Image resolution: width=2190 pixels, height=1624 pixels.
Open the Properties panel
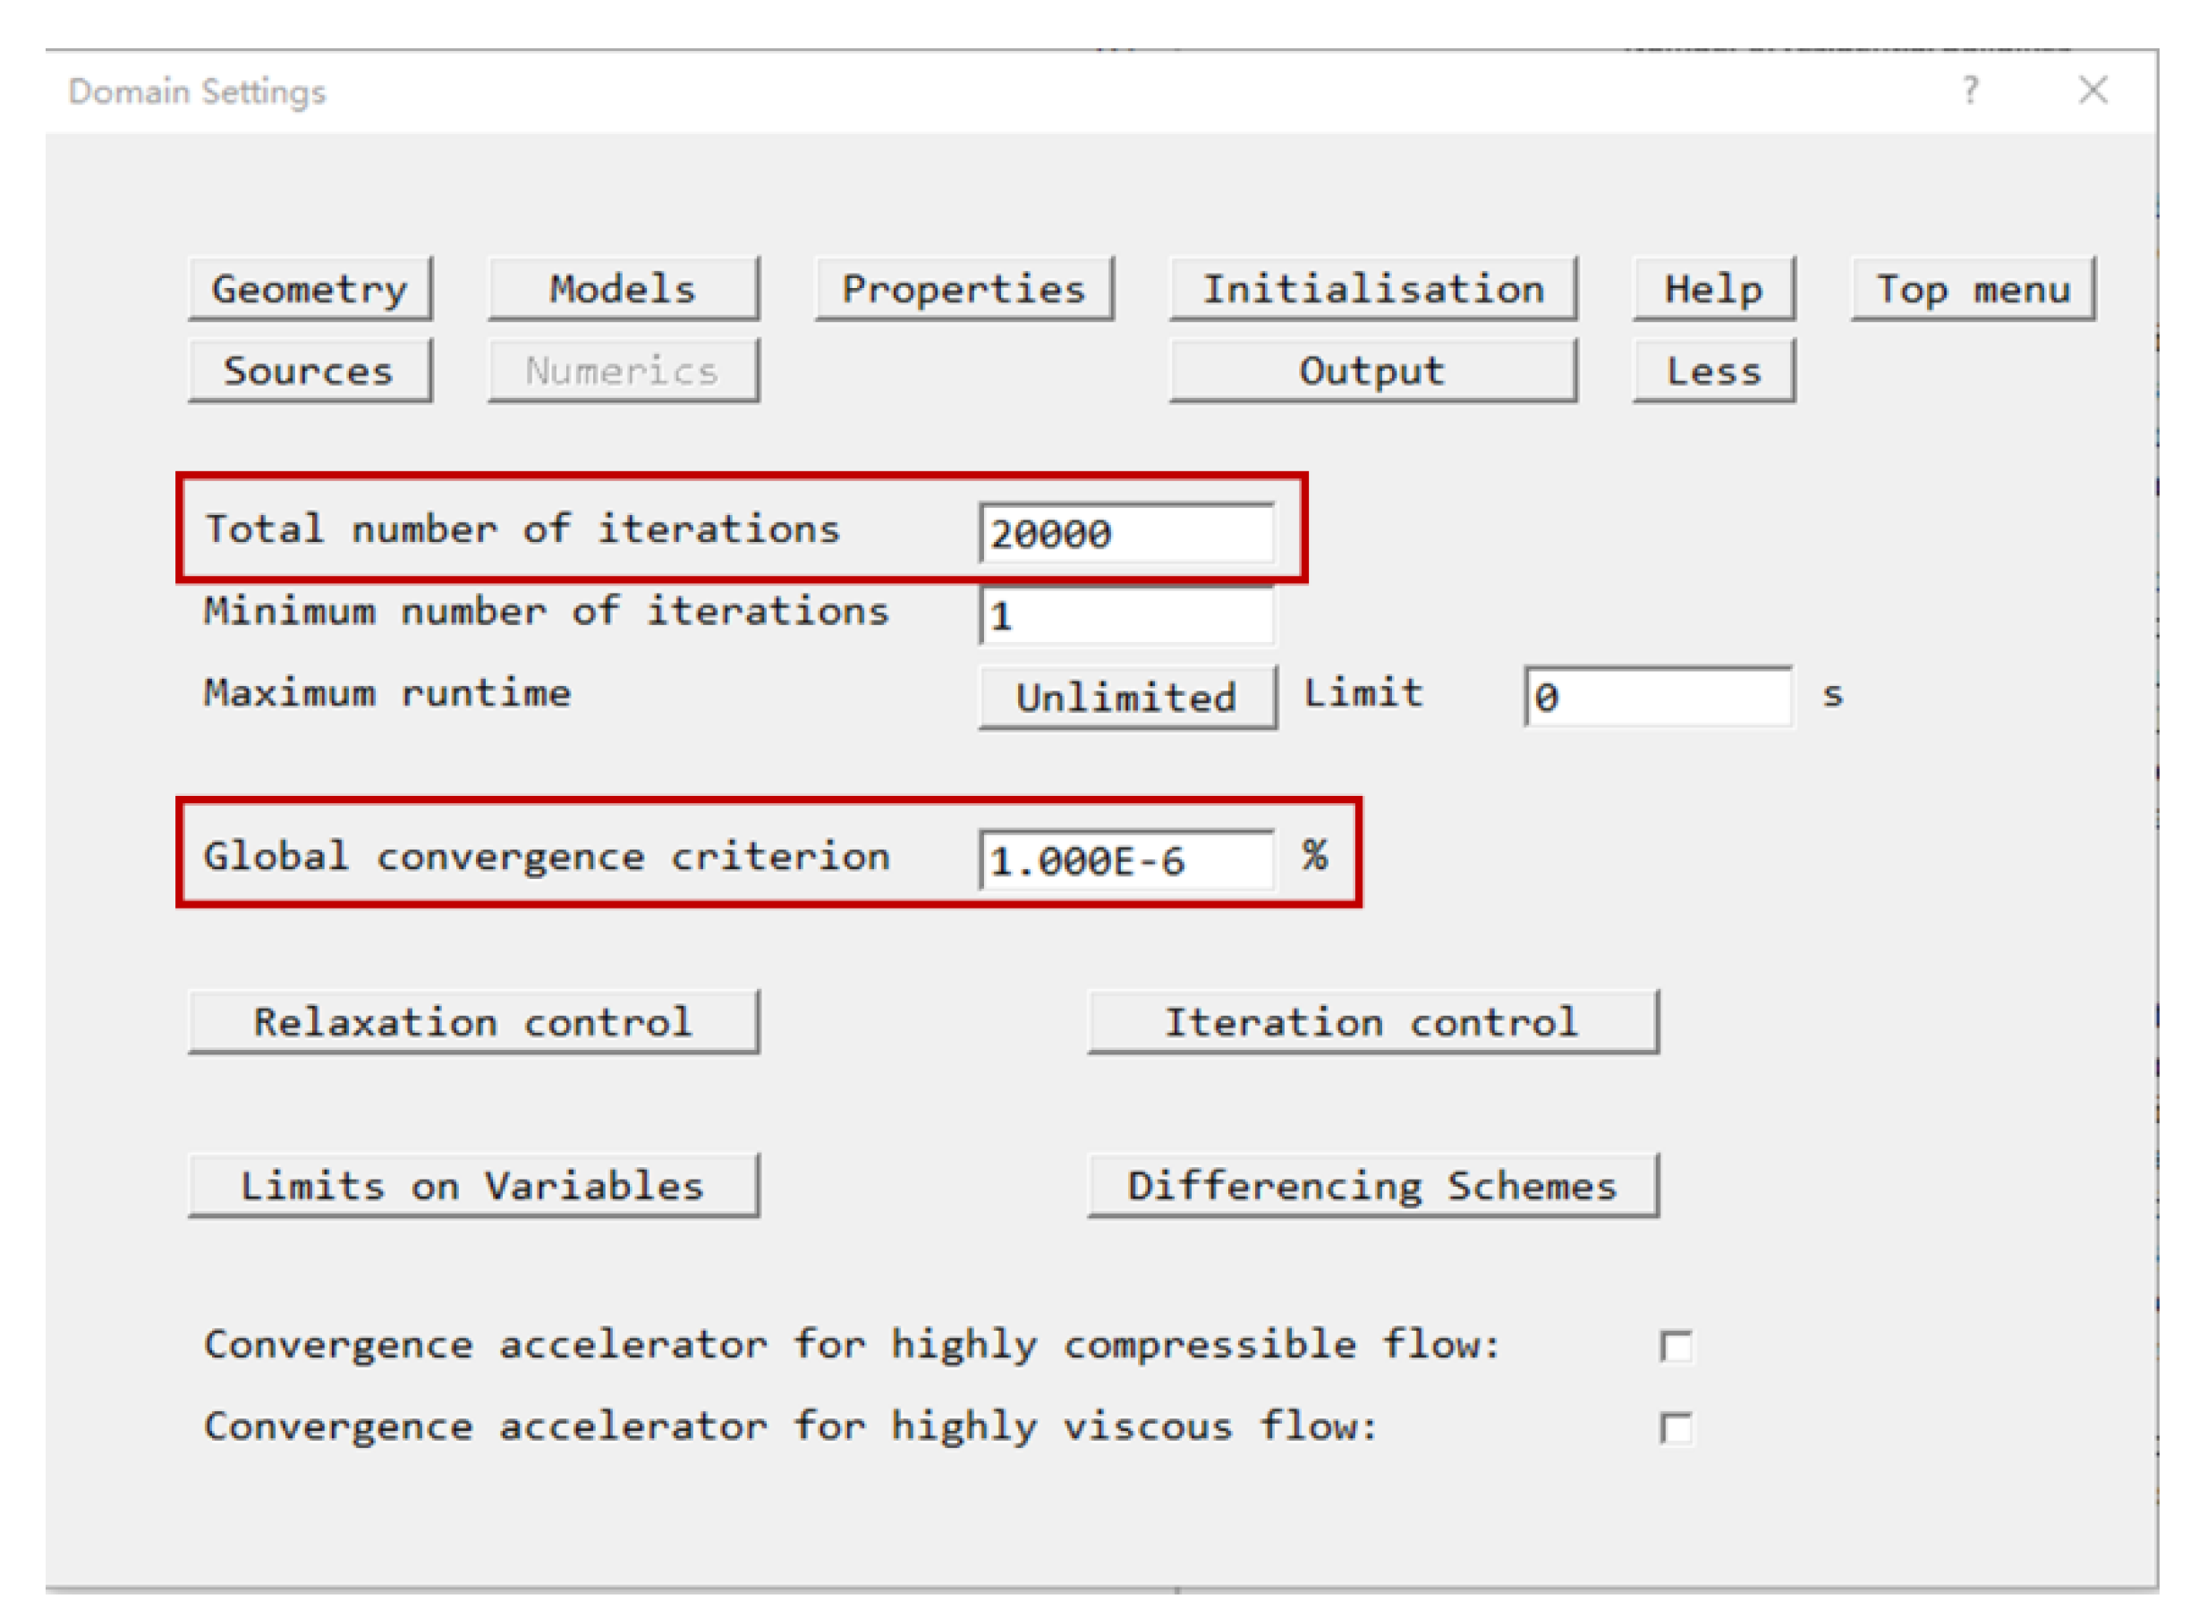click(x=963, y=289)
